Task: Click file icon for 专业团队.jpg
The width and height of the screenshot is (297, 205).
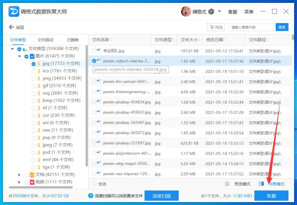Action: tap(99, 50)
